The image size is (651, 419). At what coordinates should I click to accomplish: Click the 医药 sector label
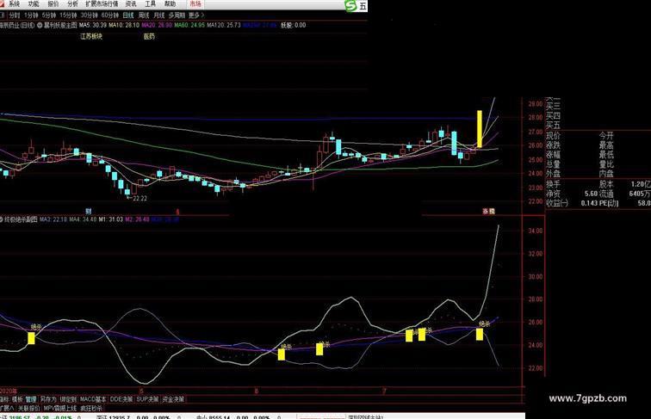click(x=149, y=36)
